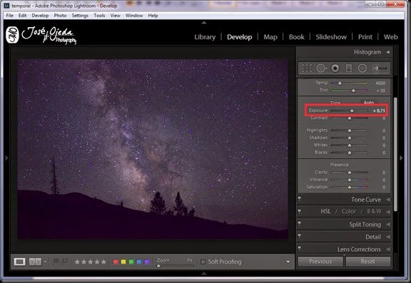
Task: Apply red color label
Action: 116,262
